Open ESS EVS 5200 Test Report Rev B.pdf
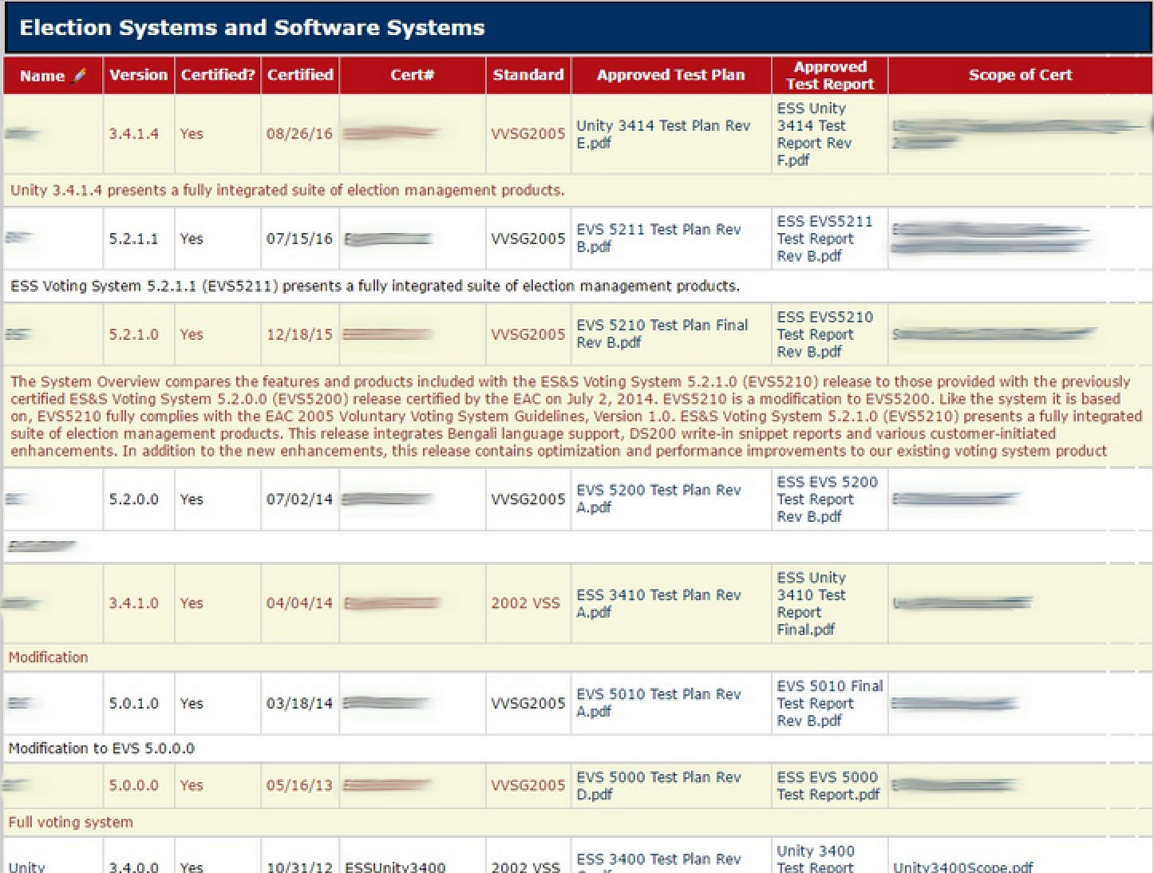 (x=826, y=499)
